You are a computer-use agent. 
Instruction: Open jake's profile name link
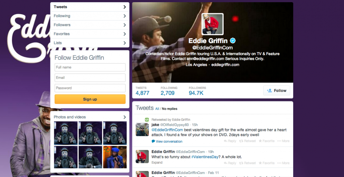click(155, 125)
